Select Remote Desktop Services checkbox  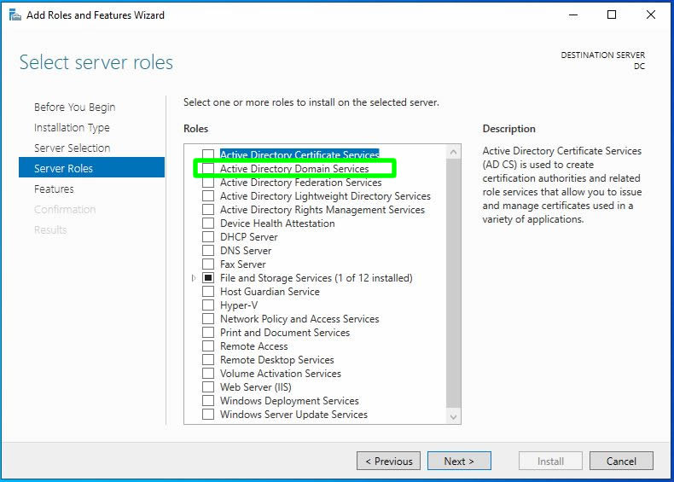(x=208, y=360)
